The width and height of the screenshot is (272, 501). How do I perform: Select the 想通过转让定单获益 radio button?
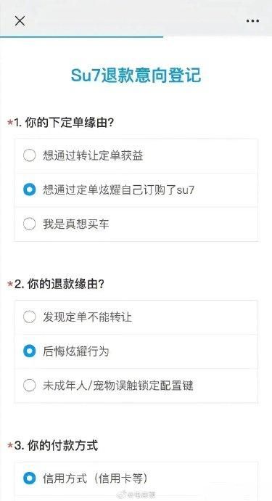tap(29, 155)
